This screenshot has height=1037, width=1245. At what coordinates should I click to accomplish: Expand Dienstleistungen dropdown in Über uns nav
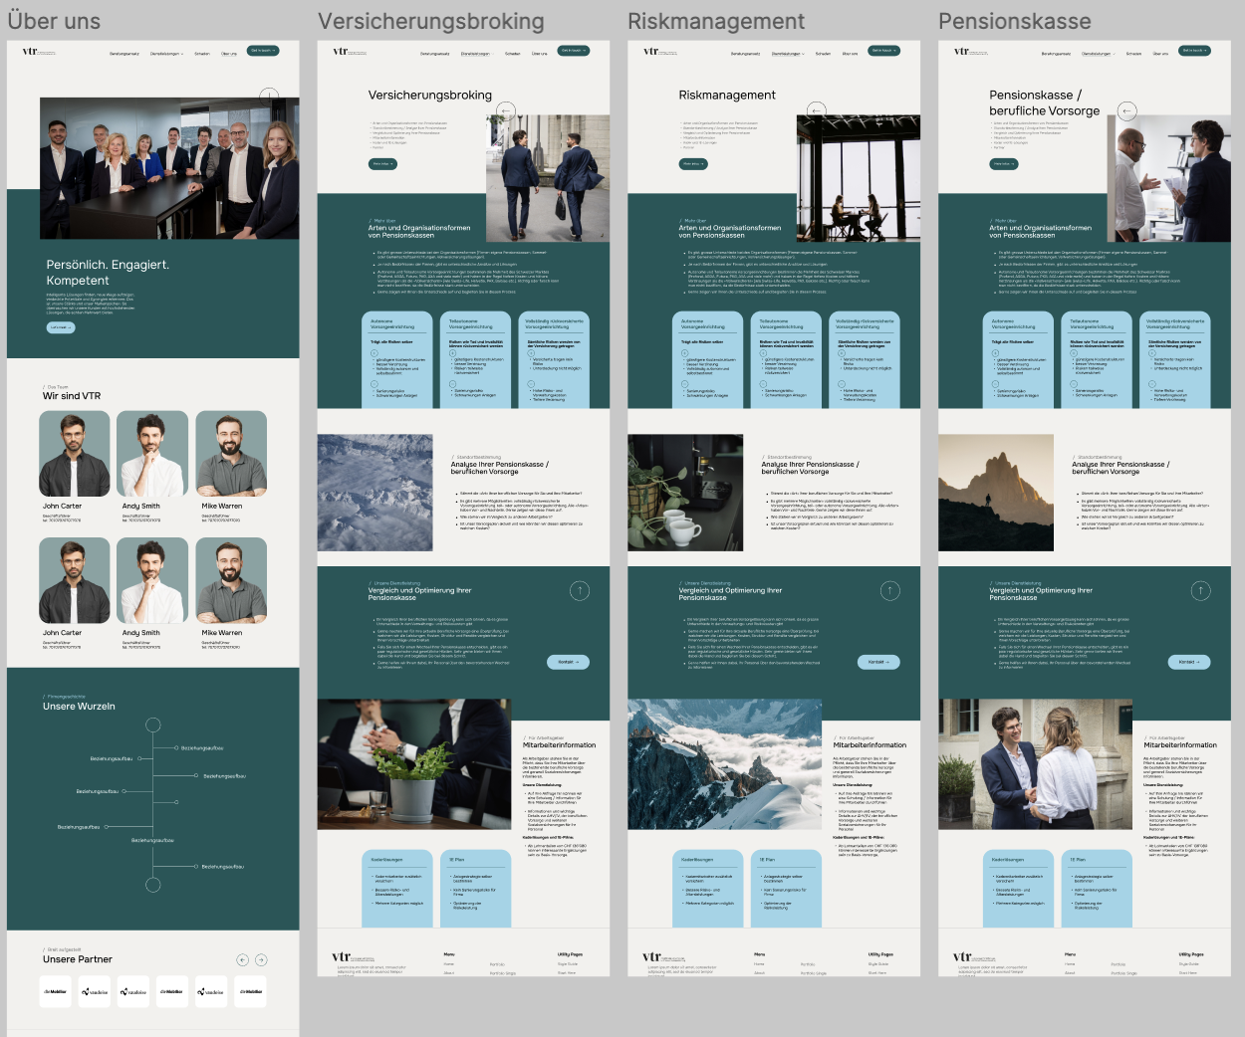166,54
